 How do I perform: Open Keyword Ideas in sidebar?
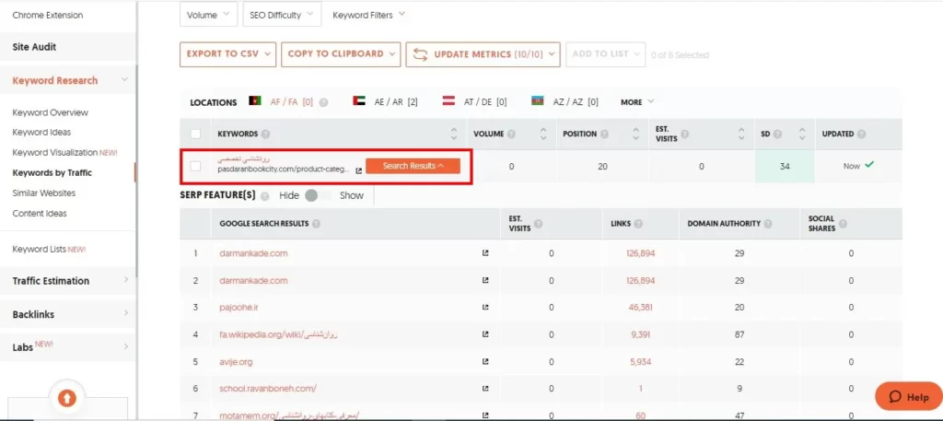coord(41,133)
